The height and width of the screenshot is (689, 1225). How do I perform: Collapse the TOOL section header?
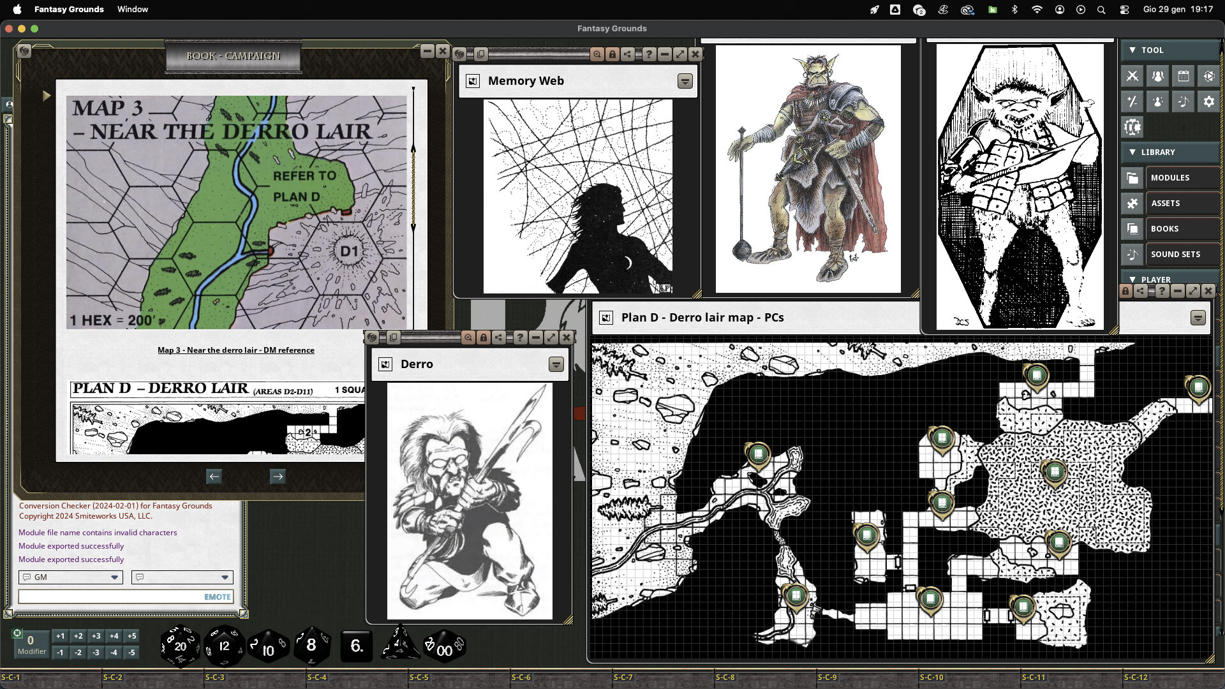[1134, 50]
